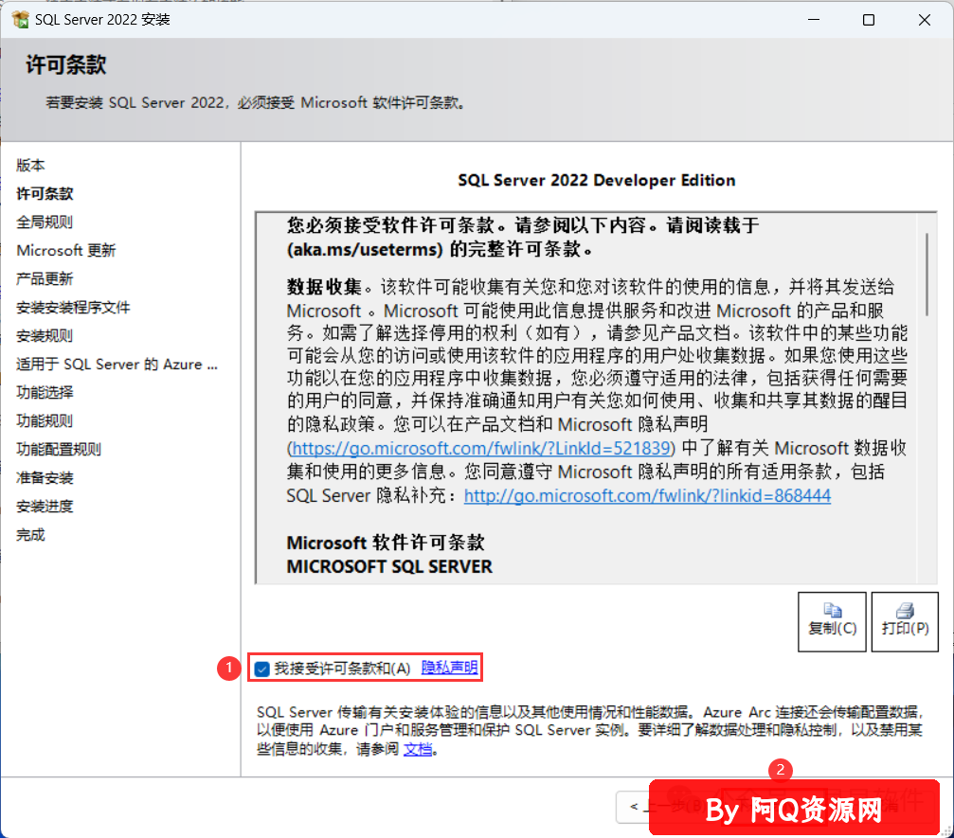The width and height of the screenshot is (954, 838).
Task: Click the MICROSOFT SQL SERVER line in license text
Action: [389, 567]
